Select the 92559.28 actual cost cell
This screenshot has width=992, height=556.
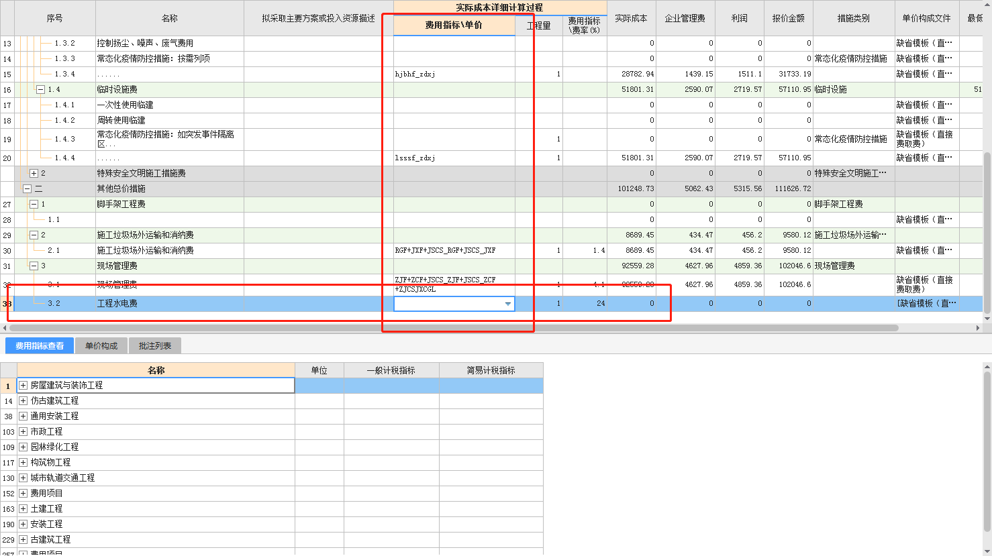pos(632,266)
